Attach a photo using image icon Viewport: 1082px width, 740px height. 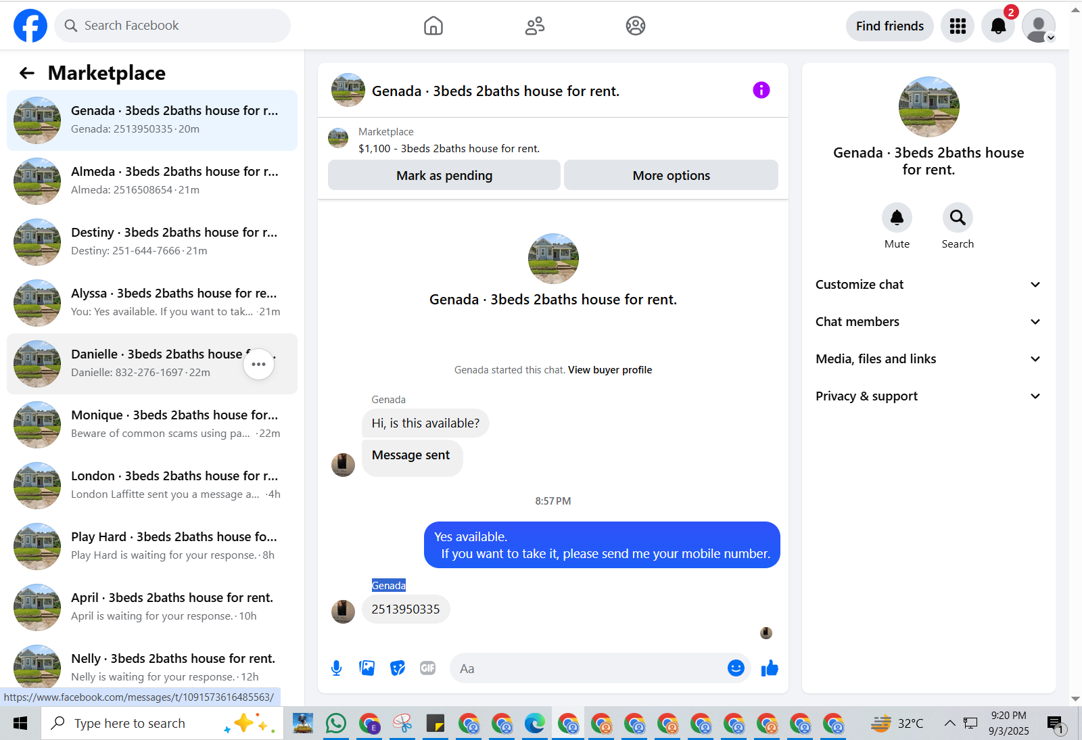367,668
